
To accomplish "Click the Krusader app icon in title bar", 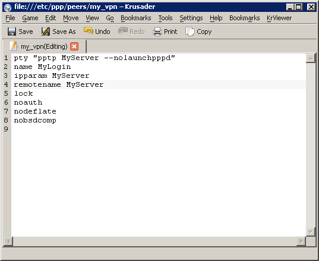I will click(8, 8).
